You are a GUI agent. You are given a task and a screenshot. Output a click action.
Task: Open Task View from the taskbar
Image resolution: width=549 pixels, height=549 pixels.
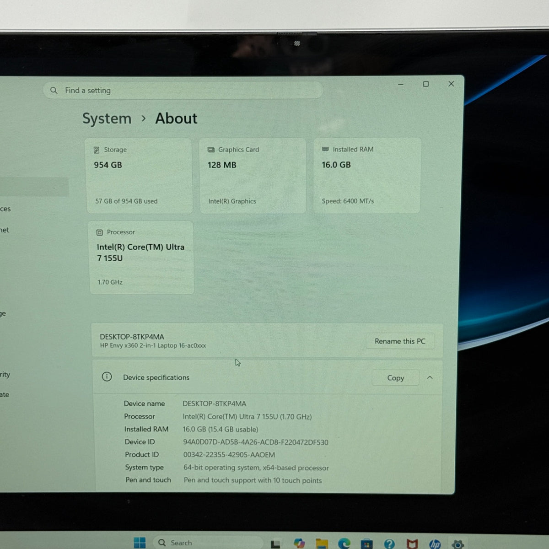pos(275,544)
